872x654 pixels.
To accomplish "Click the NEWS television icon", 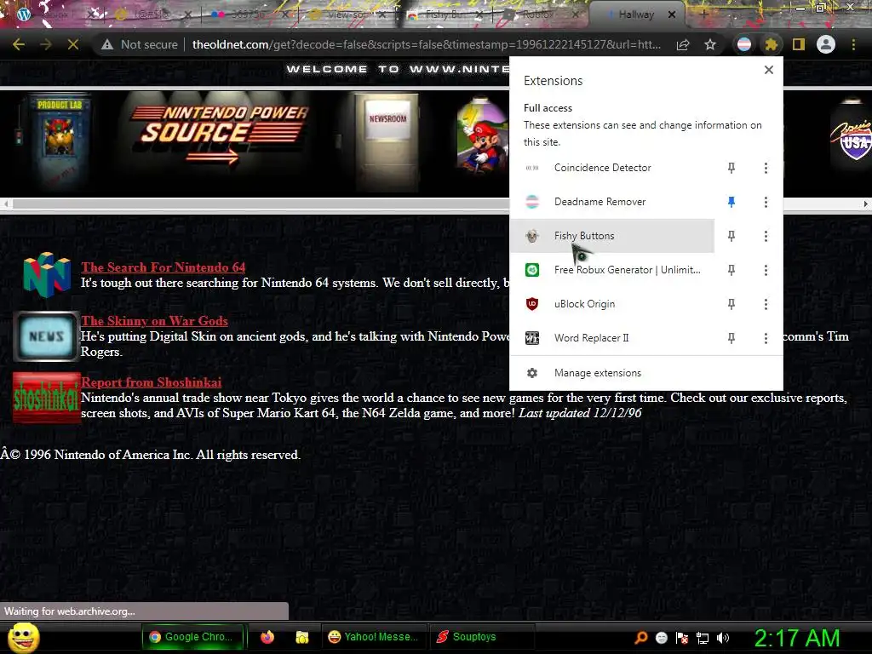I will [46, 336].
